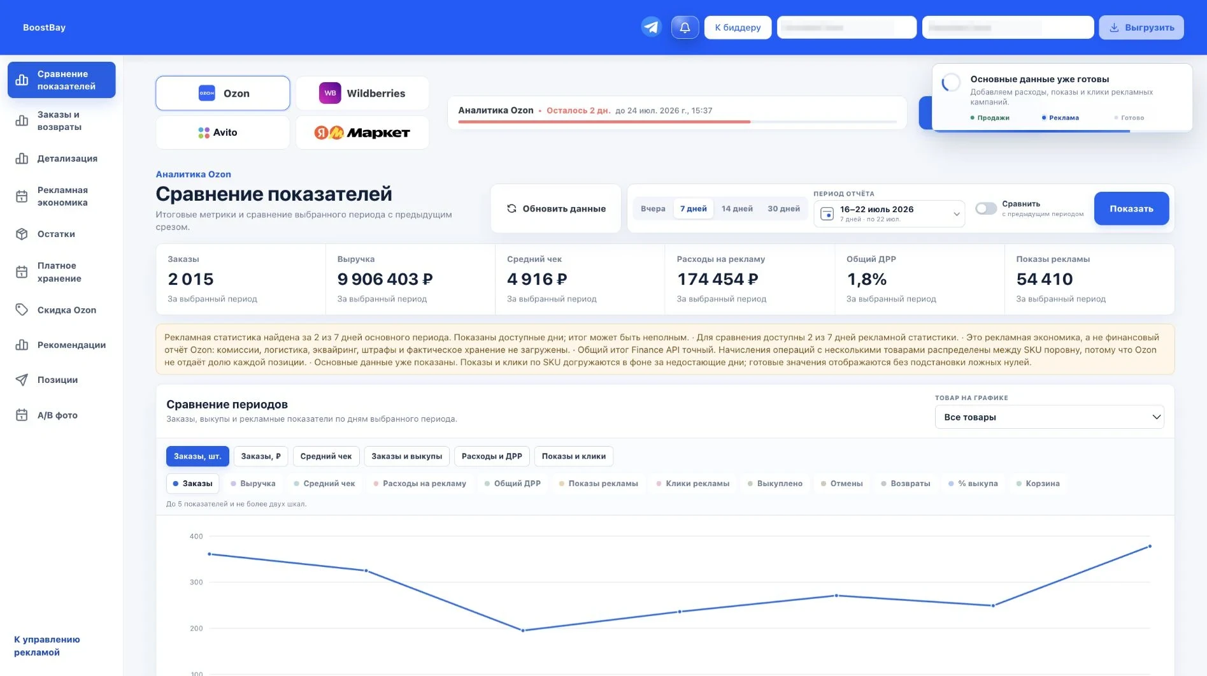1207x676 pixels.
Task: Enable the Средний чек series chip
Action: [x=324, y=484]
